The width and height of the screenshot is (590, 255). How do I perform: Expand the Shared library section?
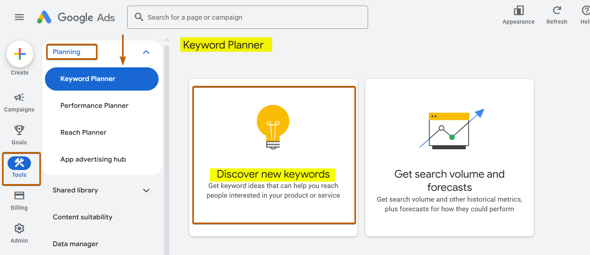pyautogui.click(x=146, y=190)
